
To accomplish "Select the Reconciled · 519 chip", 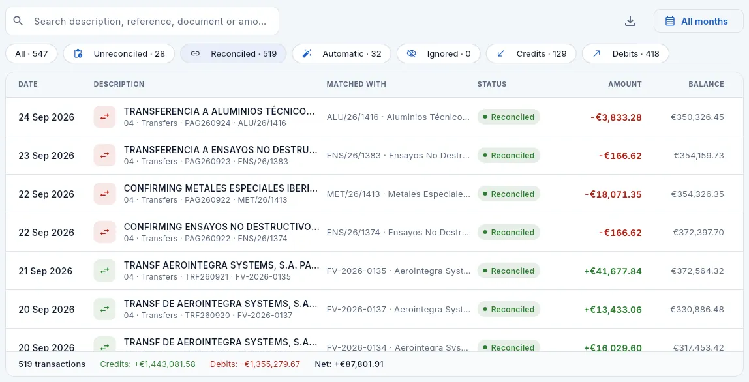I will (x=233, y=53).
